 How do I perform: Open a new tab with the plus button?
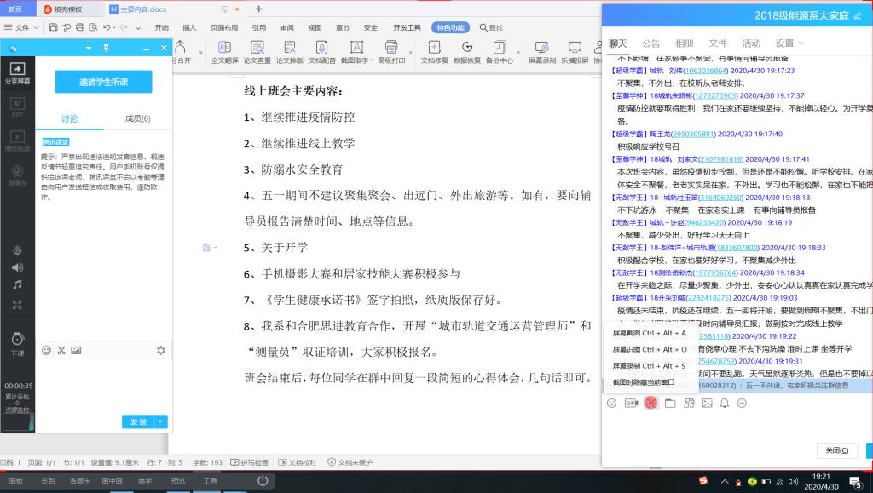258,9
